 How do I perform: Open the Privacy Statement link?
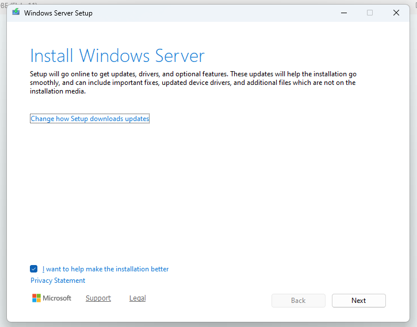[58, 281]
